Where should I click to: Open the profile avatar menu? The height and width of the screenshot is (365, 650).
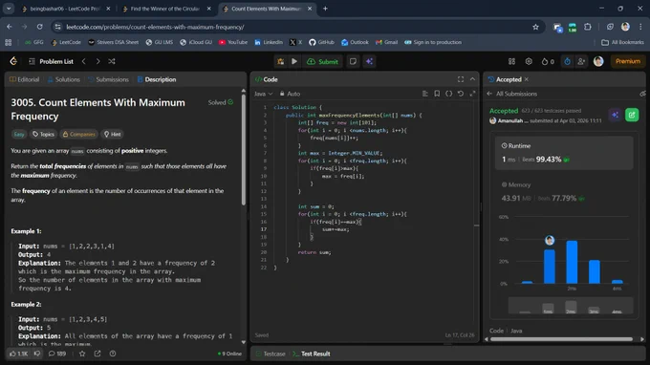pyautogui.click(x=598, y=61)
